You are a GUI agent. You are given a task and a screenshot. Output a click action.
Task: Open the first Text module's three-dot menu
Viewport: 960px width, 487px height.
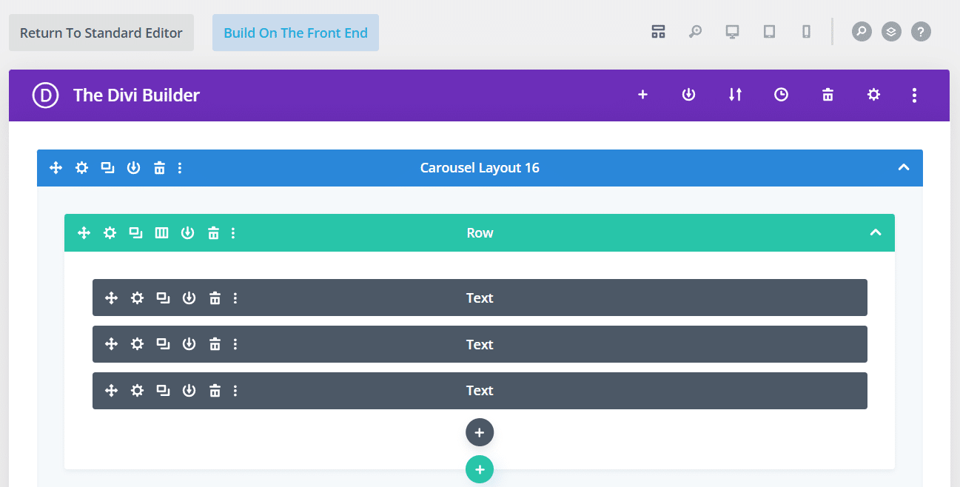pos(235,298)
